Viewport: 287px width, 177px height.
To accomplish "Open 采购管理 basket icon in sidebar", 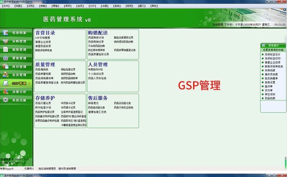I will 6,41.
